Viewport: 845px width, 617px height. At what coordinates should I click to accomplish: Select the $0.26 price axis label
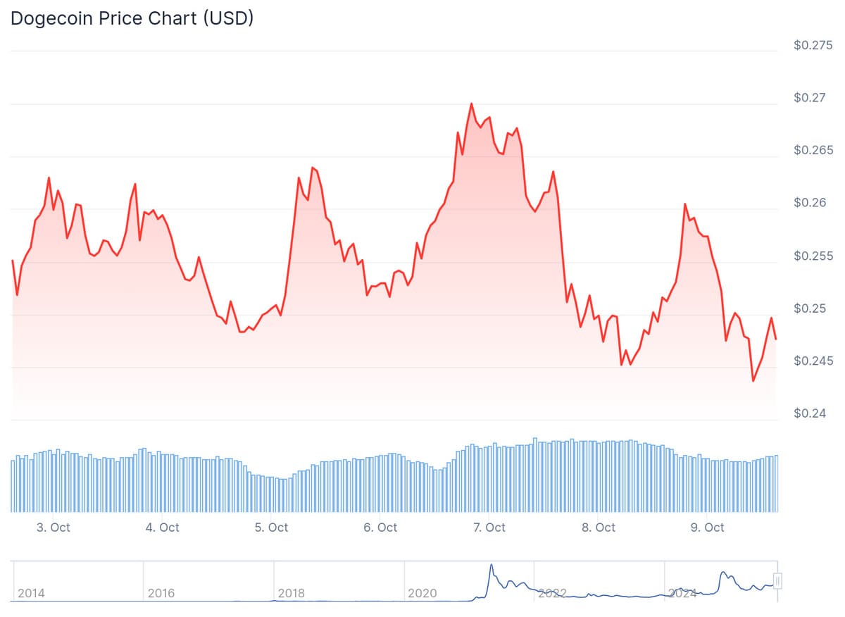click(810, 203)
